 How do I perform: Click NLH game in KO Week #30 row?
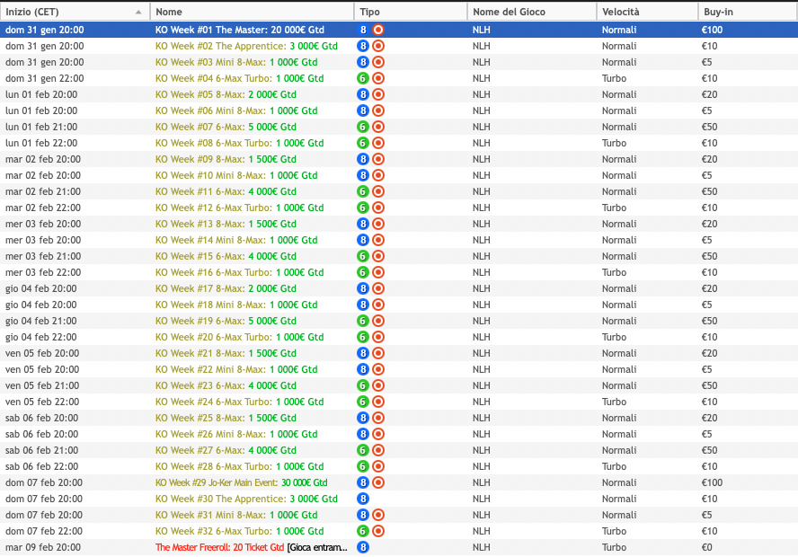click(481, 499)
